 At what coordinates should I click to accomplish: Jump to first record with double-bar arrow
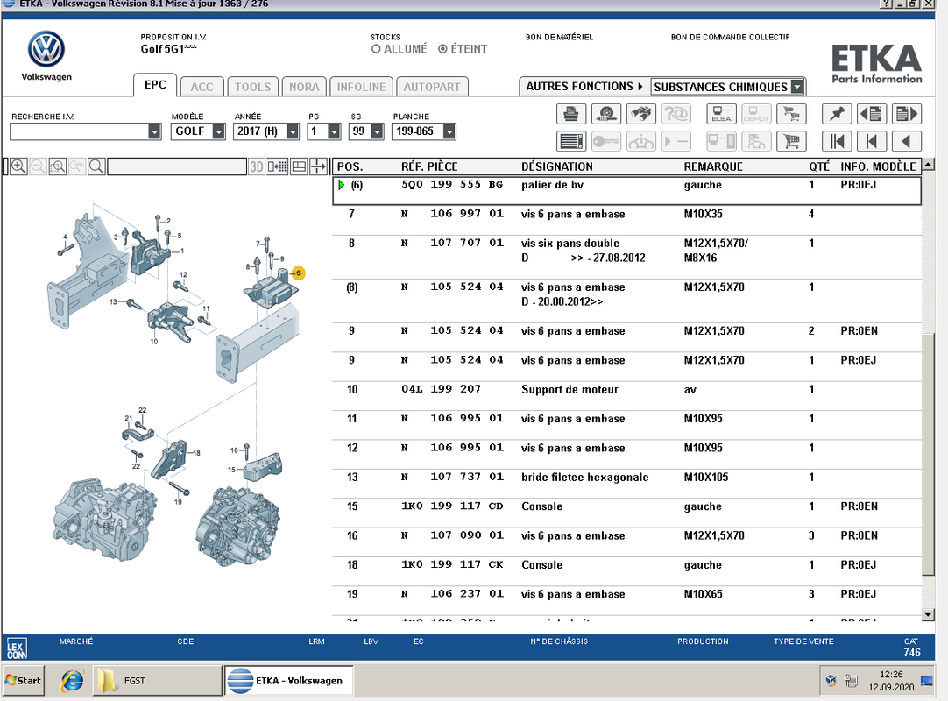(x=837, y=142)
